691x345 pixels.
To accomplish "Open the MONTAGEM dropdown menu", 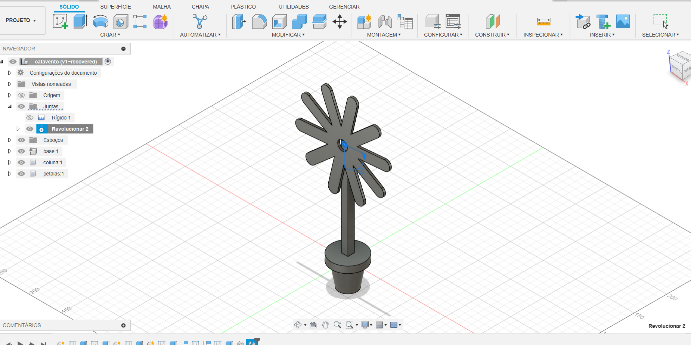I will coord(384,35).
